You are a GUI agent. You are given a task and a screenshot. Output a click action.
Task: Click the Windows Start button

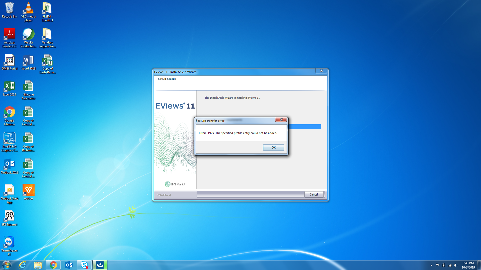7,265
